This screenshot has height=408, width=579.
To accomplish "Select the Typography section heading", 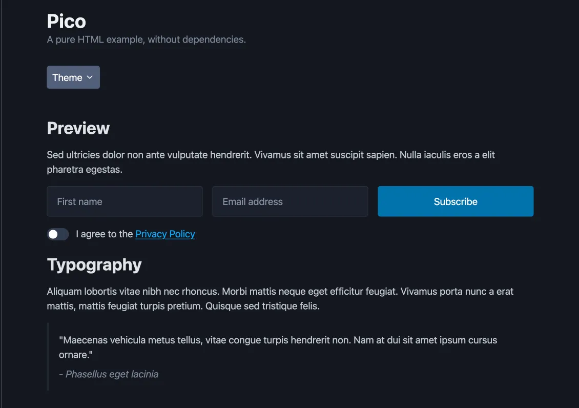I will tap(94, 264).
